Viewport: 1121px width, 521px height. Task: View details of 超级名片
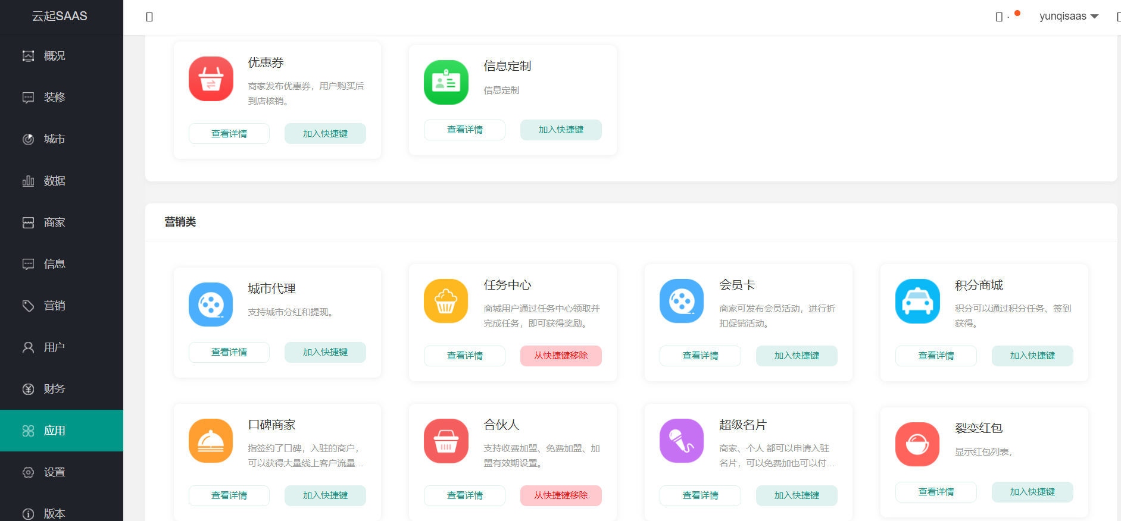point(700,495)
